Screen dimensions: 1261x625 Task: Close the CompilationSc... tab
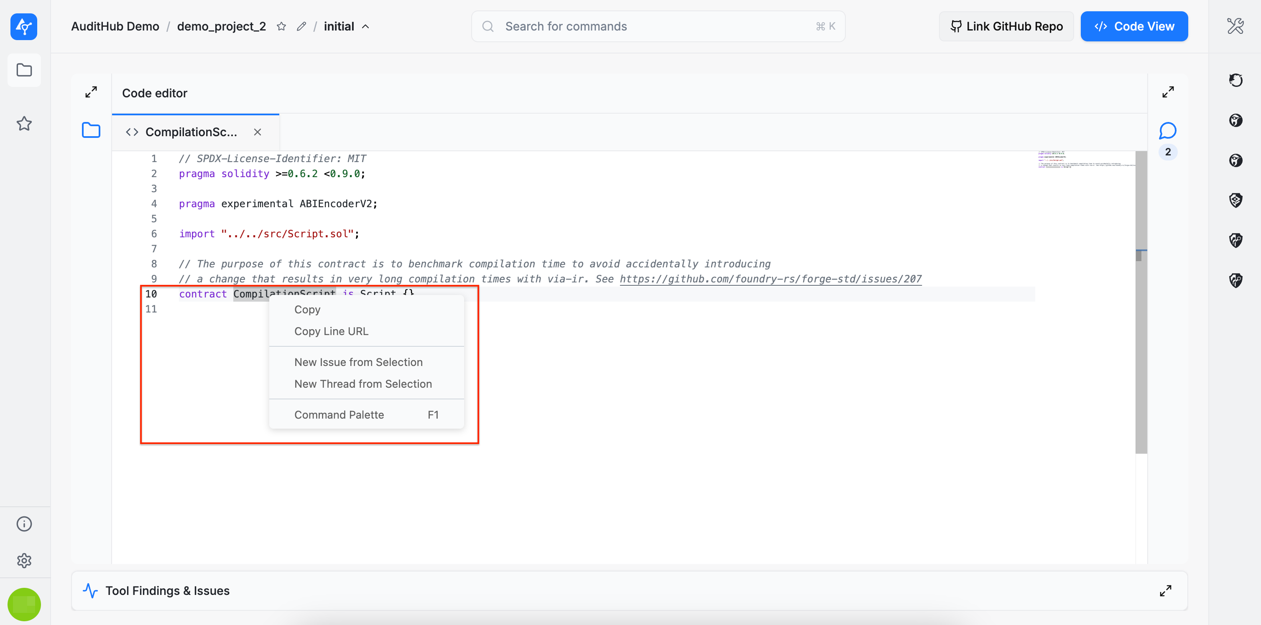click(258, 132)
